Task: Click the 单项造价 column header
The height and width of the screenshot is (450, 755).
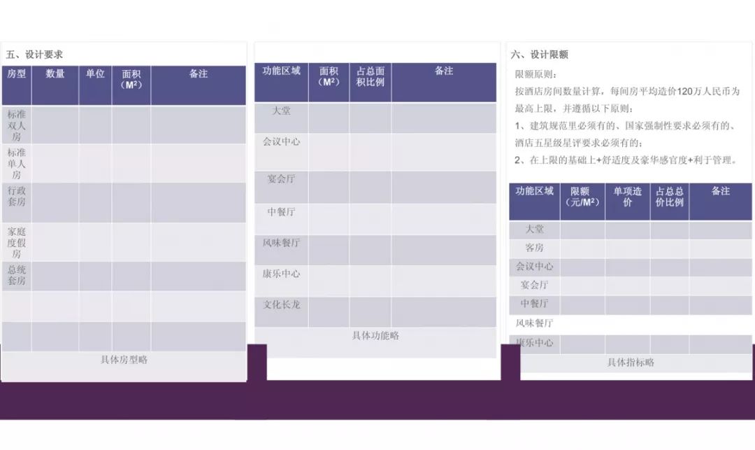Action: tap(627, 201)
